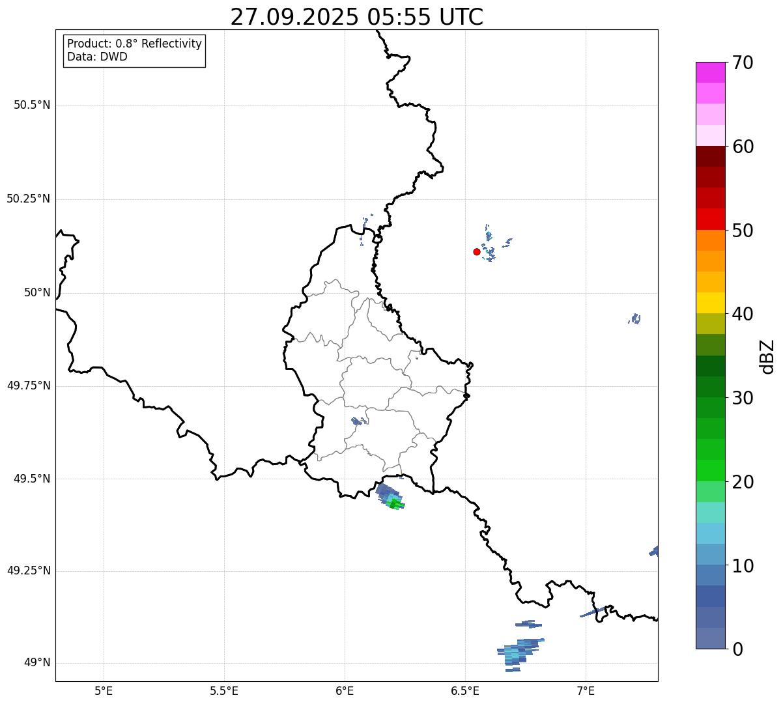
Task: Click the 5°E longitude label
Action: click(104, 691)
